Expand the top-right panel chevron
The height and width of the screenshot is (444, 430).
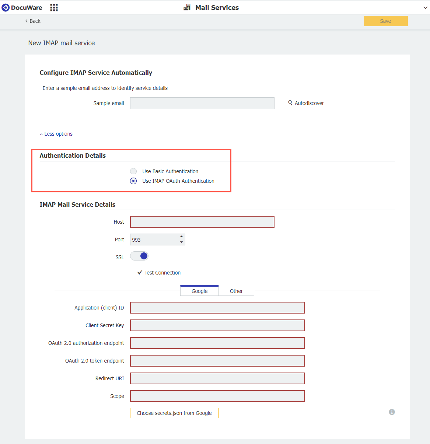[426, 7]
